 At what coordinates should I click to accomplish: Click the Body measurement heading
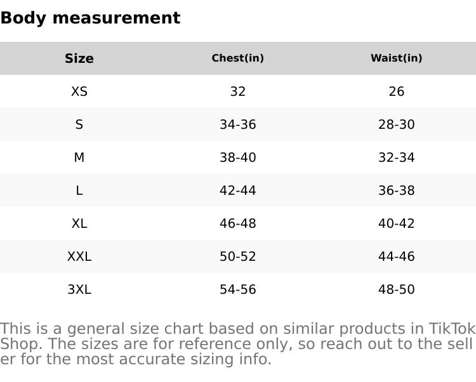click(x=90, y=18)
